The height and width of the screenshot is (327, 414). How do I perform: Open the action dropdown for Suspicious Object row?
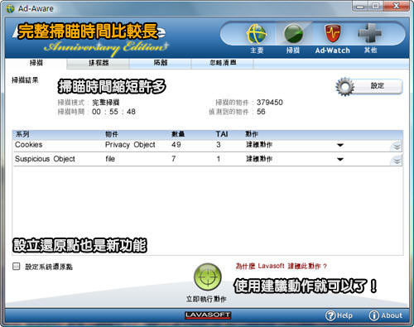[340, 159]
